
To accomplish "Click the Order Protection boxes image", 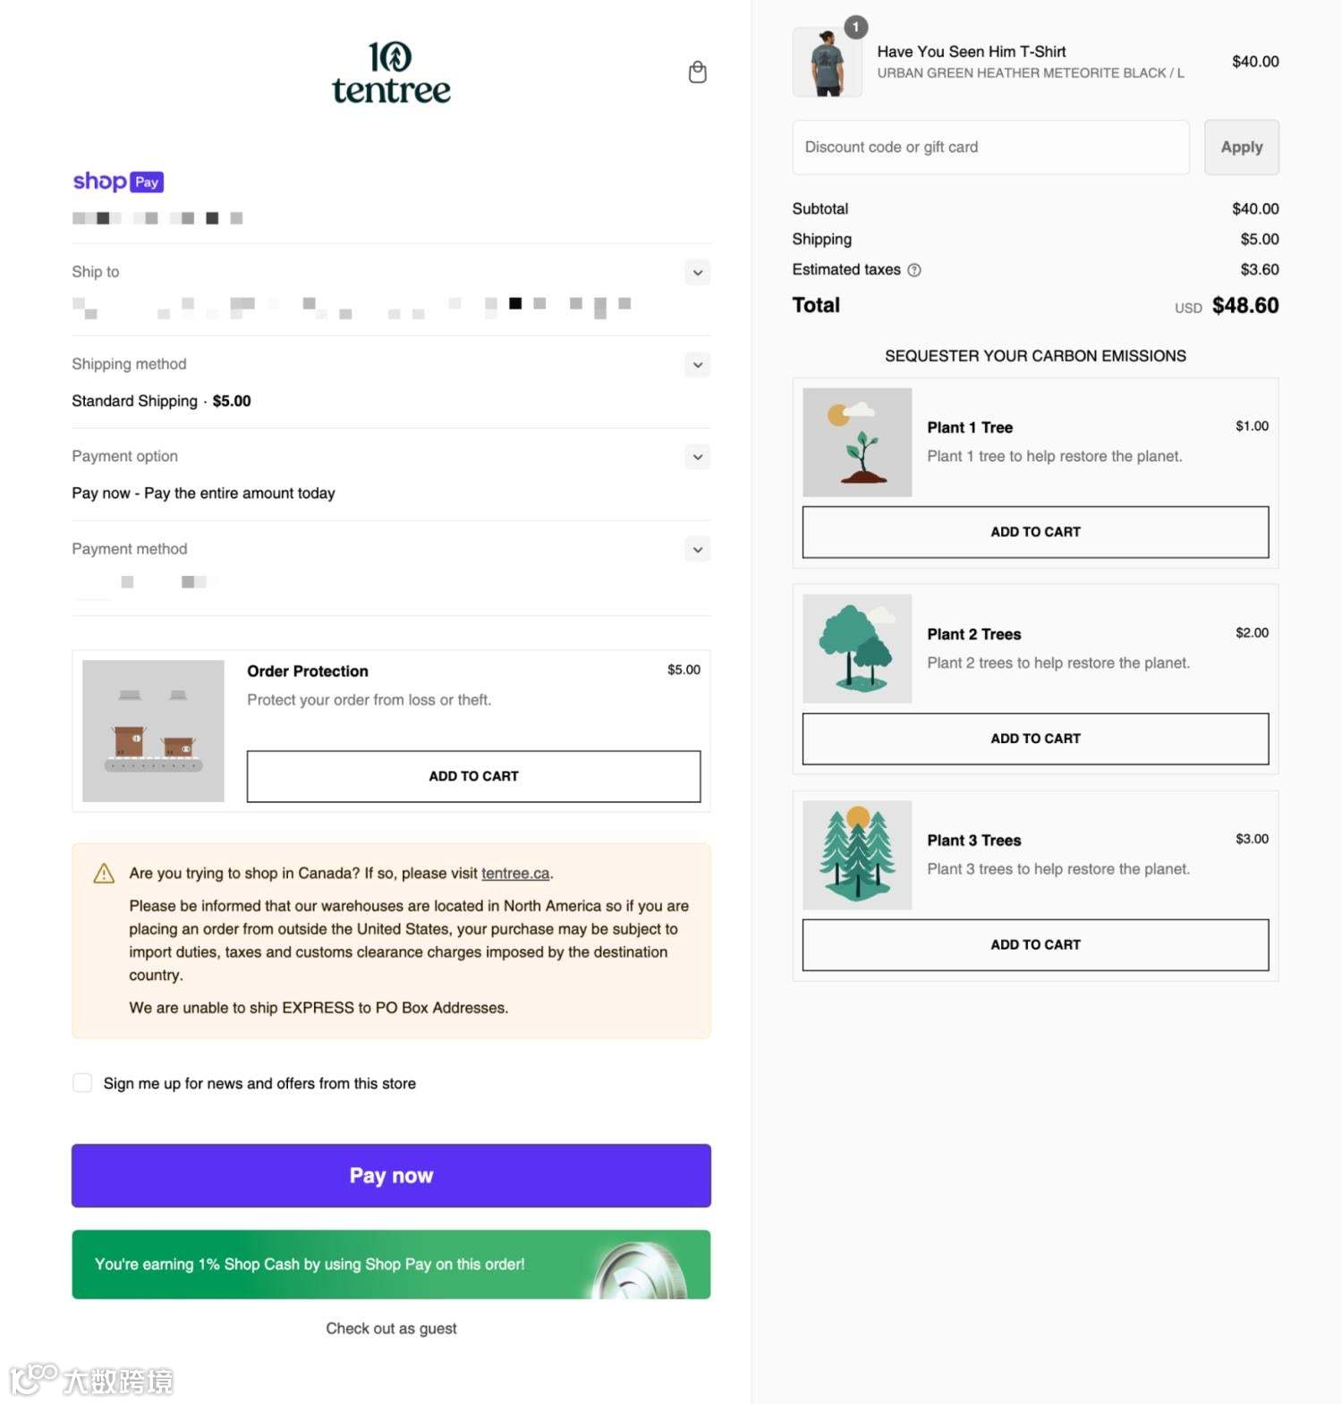I will (153, 731).
